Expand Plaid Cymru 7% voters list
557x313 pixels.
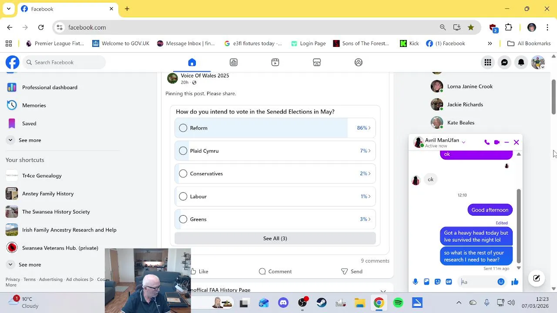click(365, 151)
